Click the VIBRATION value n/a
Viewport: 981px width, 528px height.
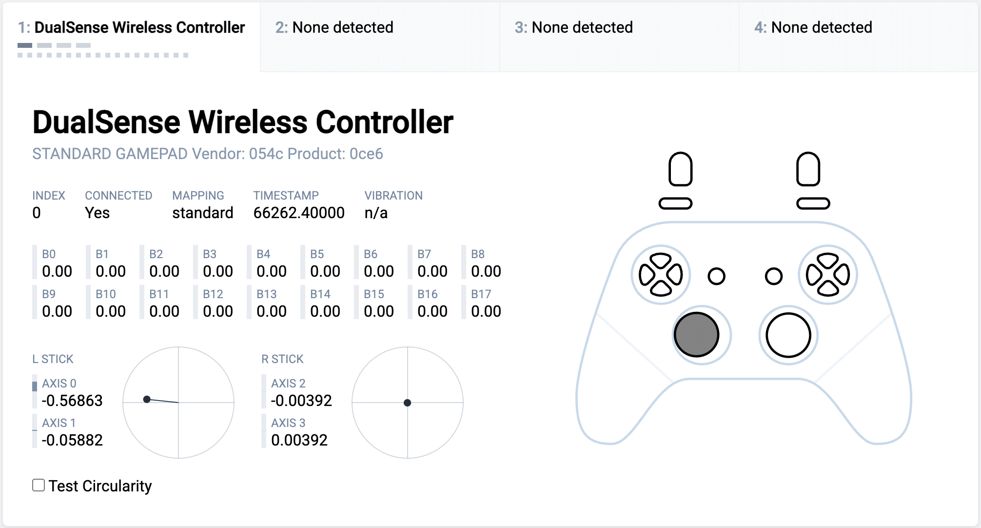[376, 213]
